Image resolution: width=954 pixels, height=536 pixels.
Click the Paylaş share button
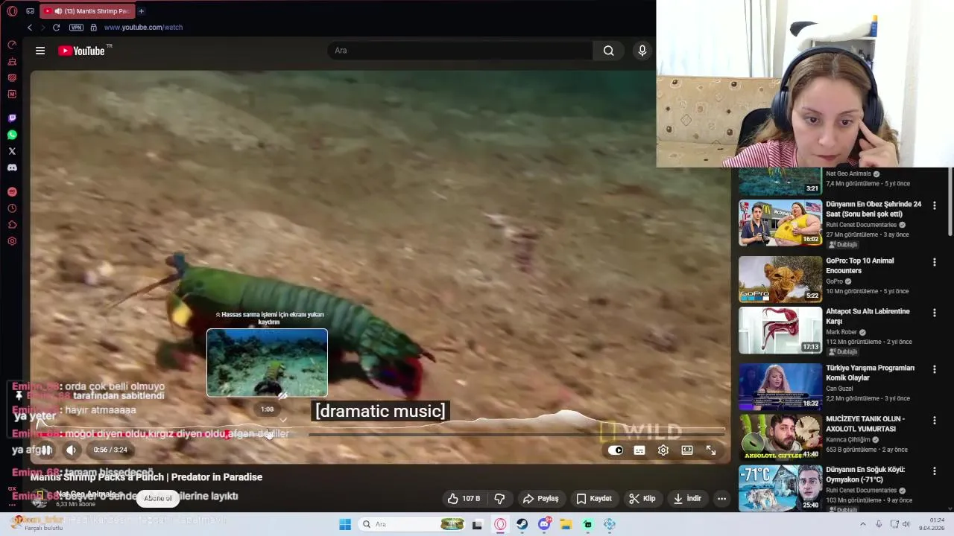point(541,499)
